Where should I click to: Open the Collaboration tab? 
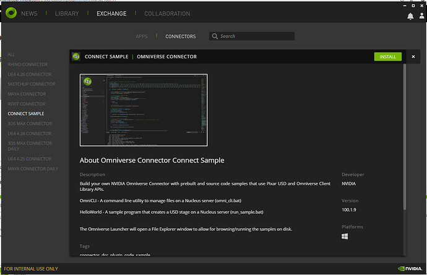click(x=167, y=14)
